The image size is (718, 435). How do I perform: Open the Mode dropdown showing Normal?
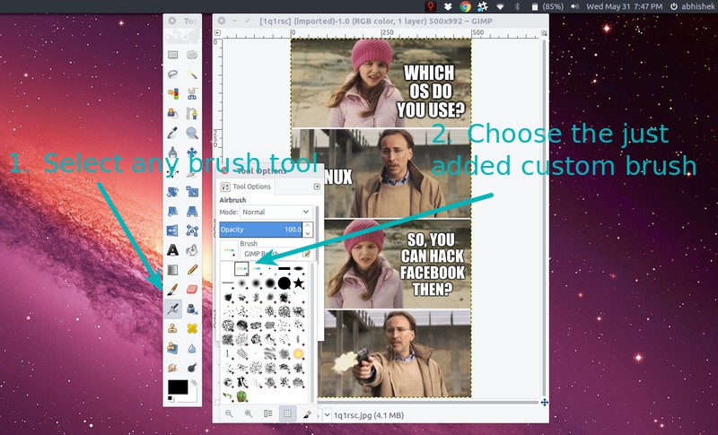tap(276, 212)
